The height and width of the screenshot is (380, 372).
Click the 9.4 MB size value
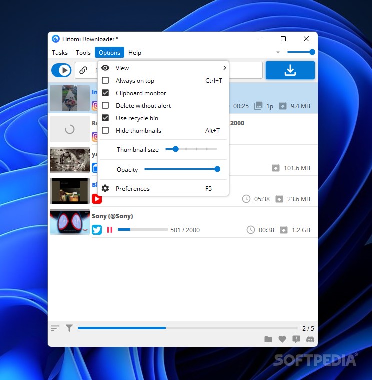tap(300, 106)
